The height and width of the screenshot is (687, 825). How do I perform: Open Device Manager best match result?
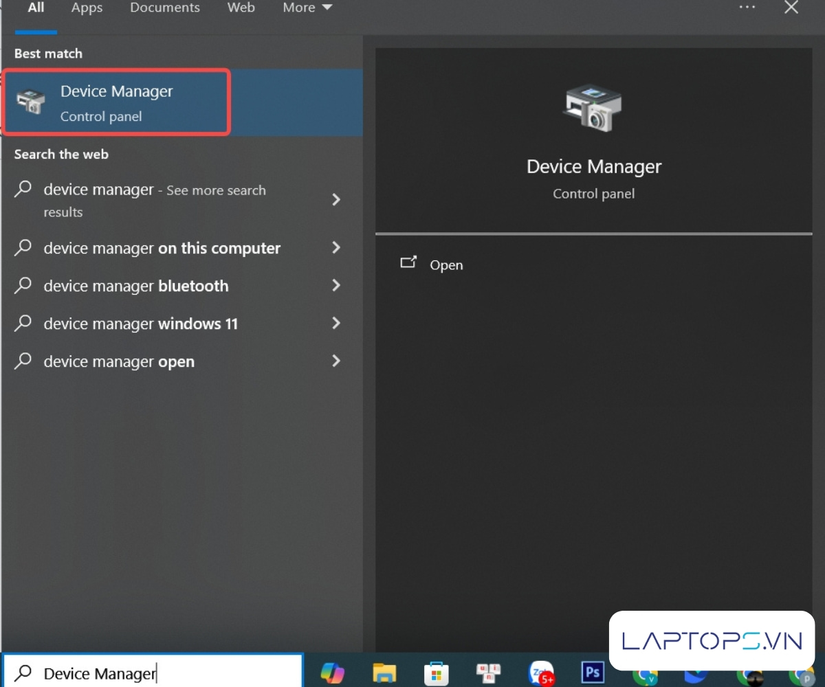[x=181, y=102]
